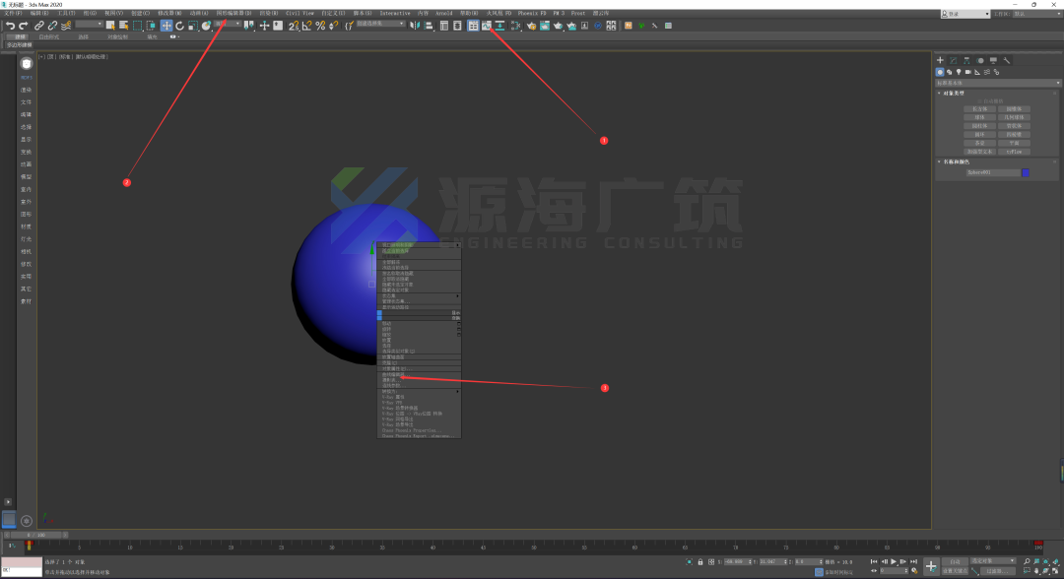Open the 文件(F) menu
This screenshot has width=1064, height=579.
[x=14, y=14]
